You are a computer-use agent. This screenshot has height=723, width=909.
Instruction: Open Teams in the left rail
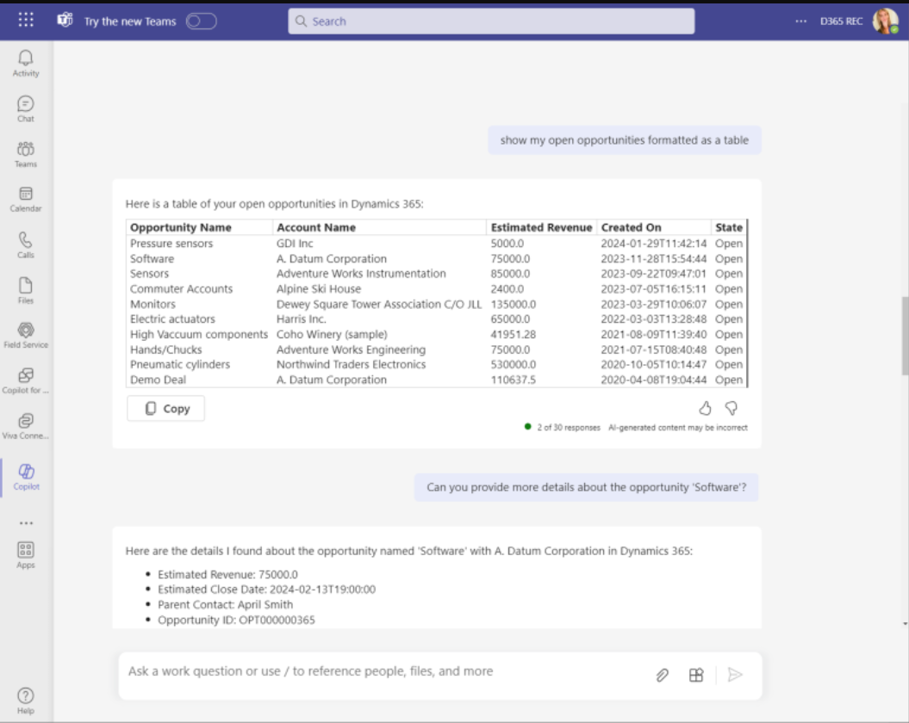tap(26, 154)
